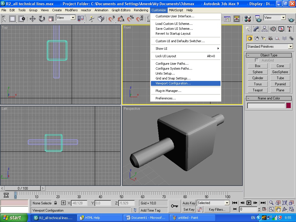296x222 pixels.
Task: Enable the AutoGrid checkbox
Action: click(257, 60)
